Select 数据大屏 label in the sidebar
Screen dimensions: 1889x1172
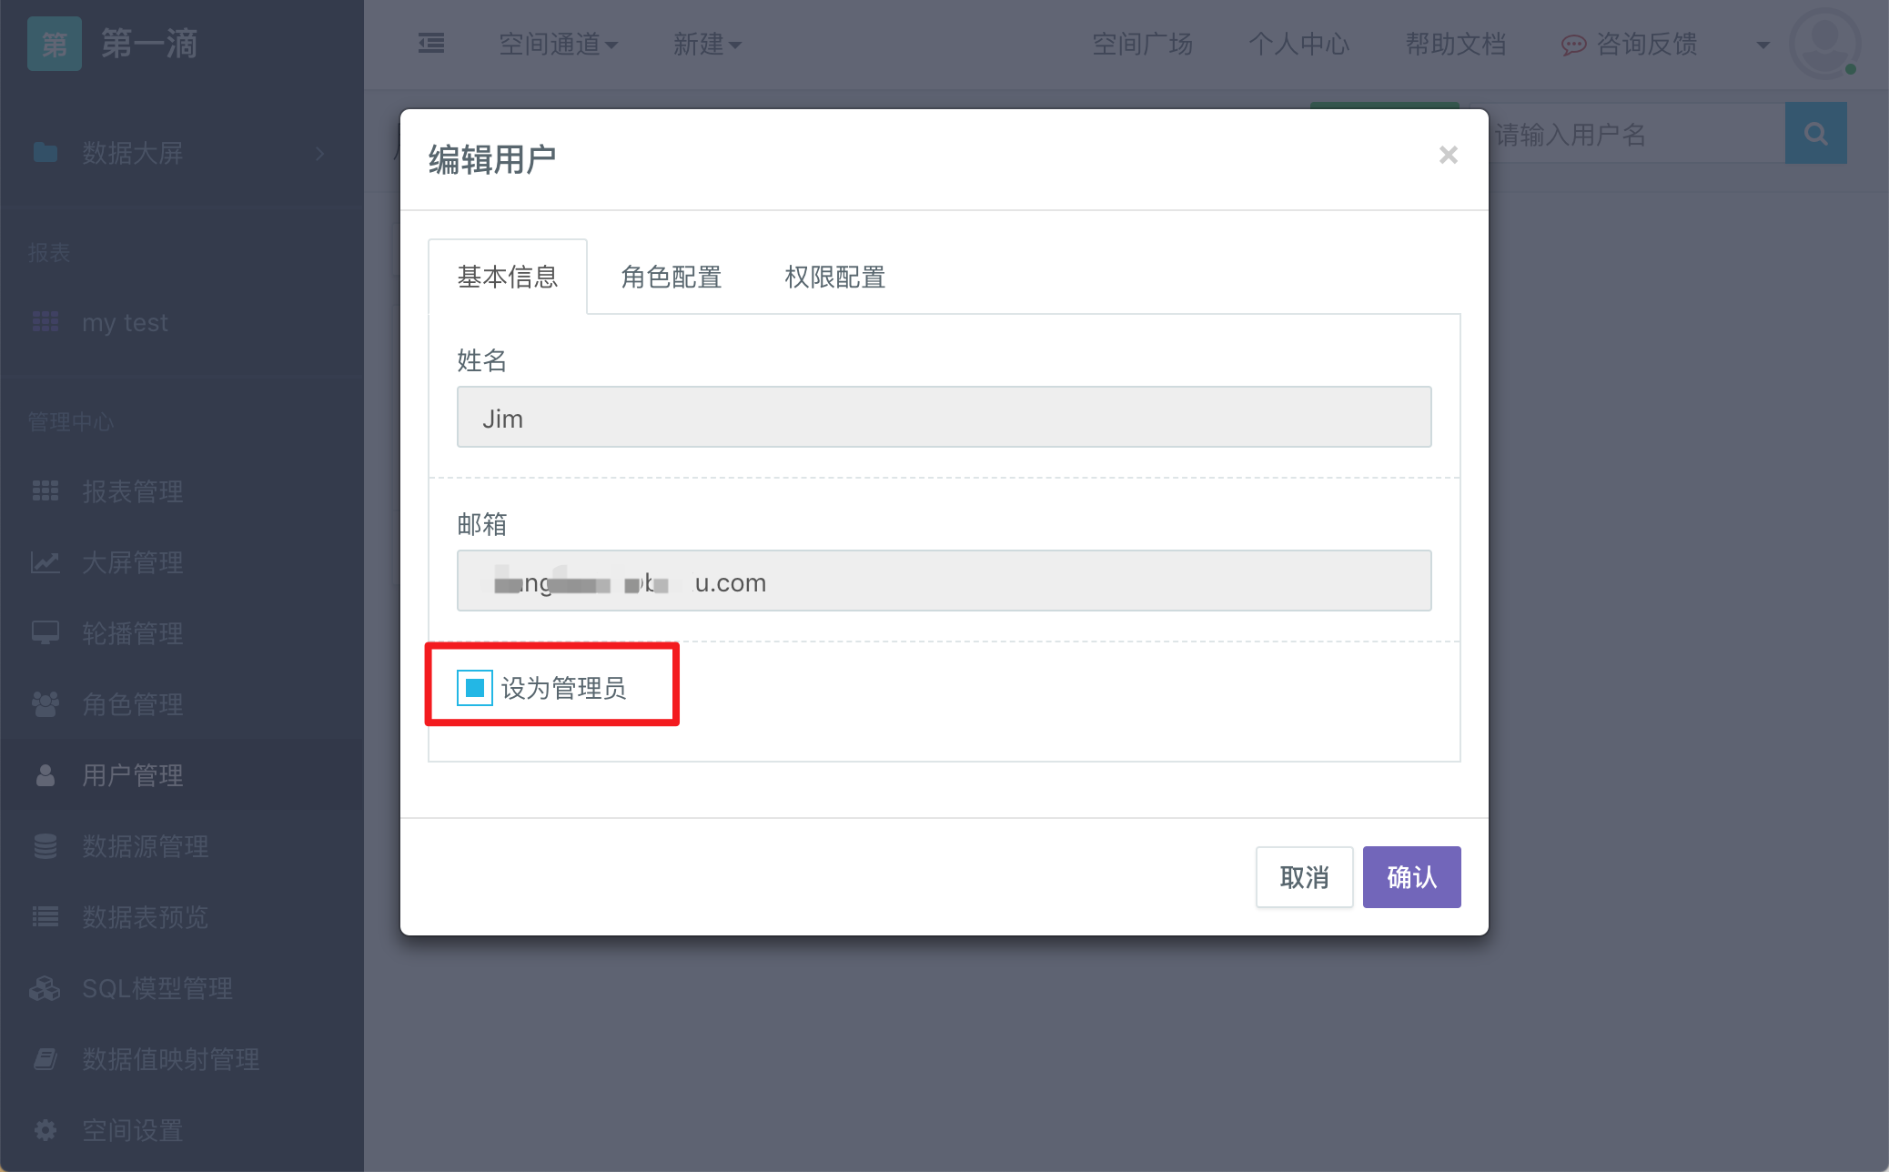133,153
